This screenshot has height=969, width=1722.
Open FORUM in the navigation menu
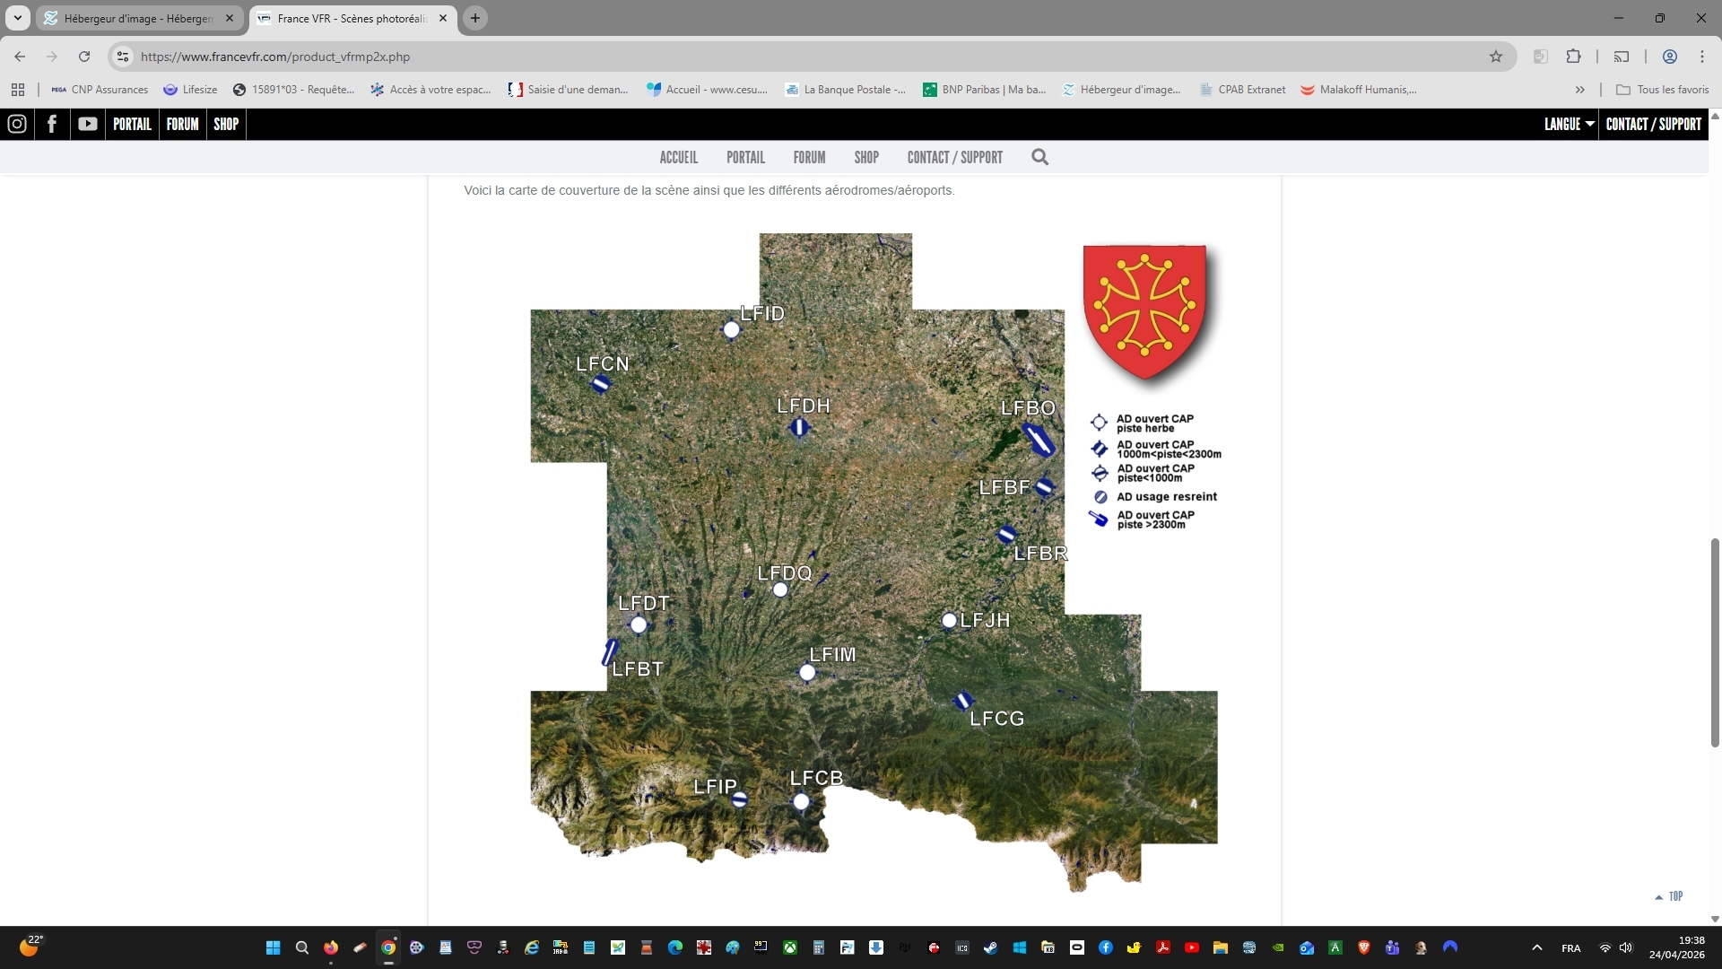[809, 157]
